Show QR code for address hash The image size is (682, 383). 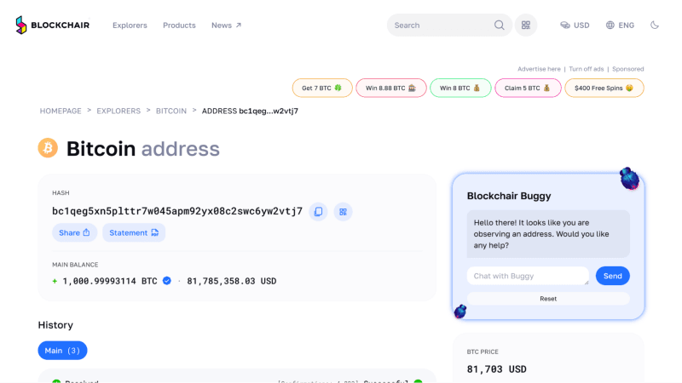344,211
